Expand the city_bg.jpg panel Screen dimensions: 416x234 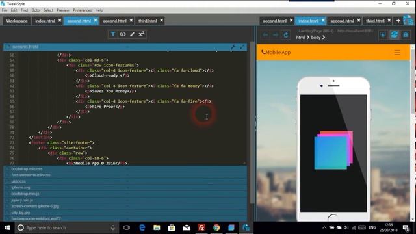point(125,213)
